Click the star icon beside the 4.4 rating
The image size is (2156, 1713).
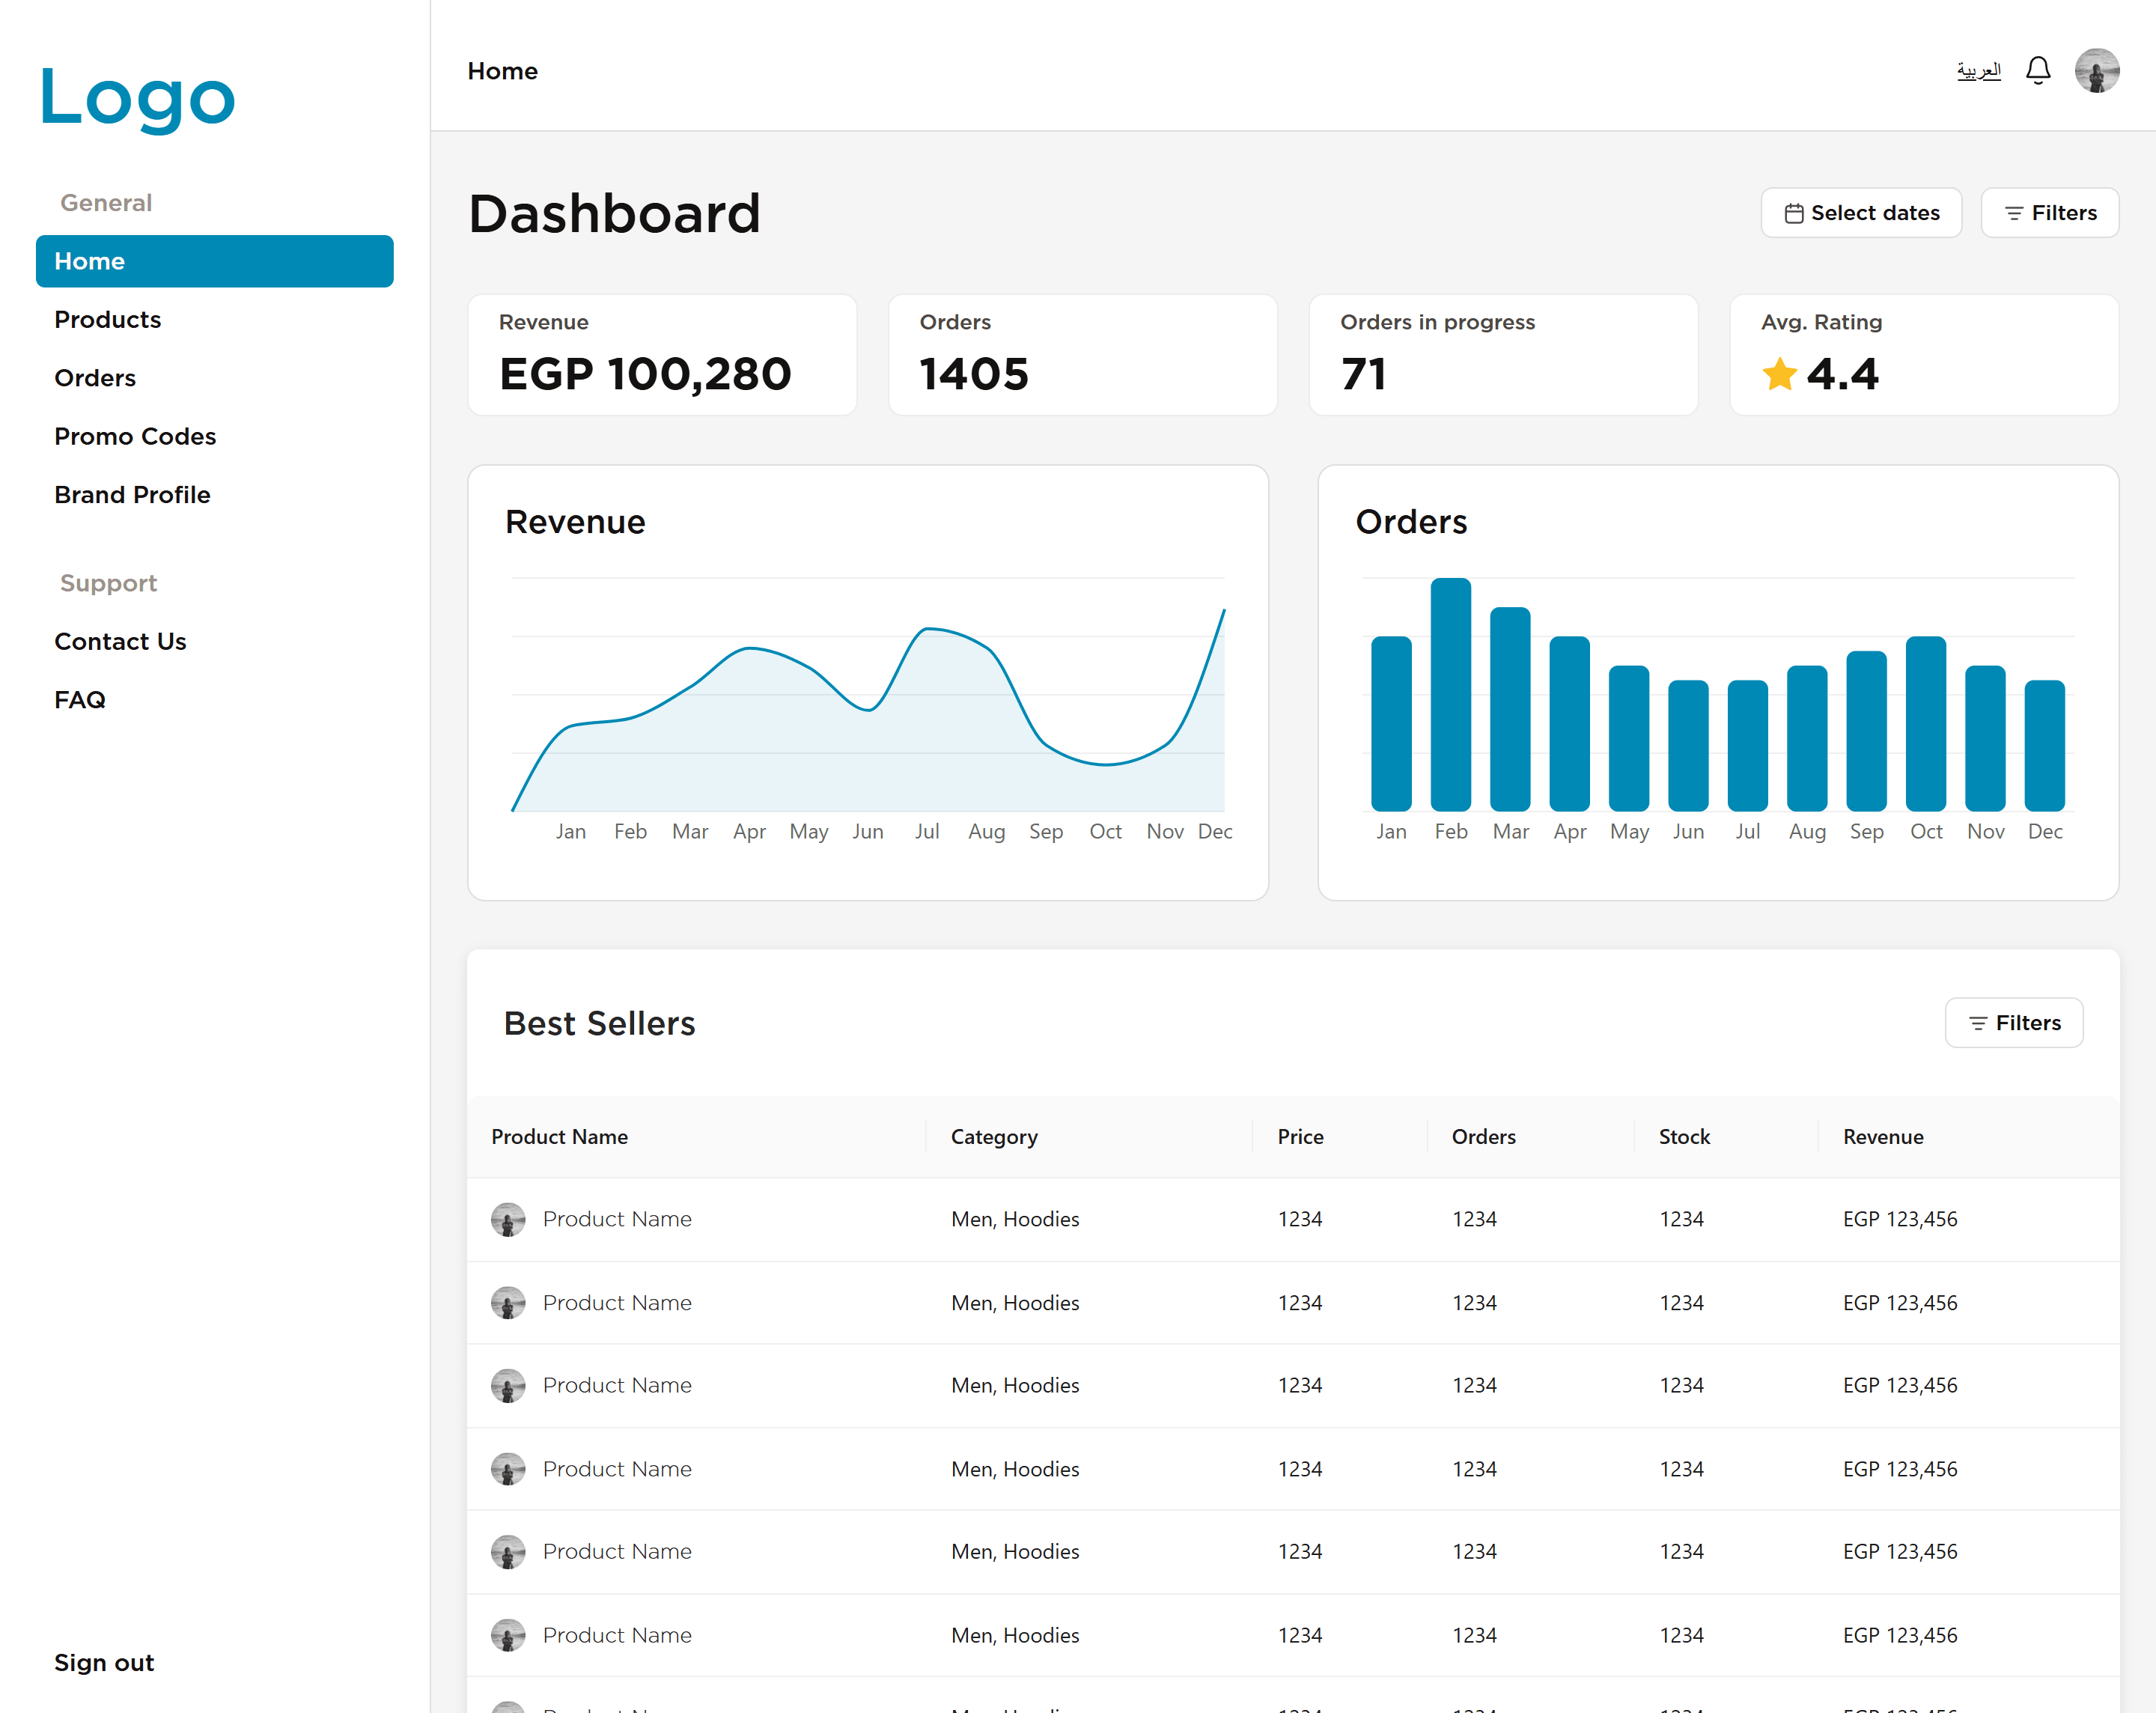[x=1779, y=374]
